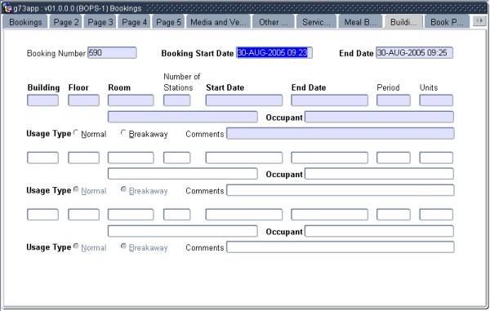Click the third-record End Date field
490x311 pixels.
click(329, 215)
